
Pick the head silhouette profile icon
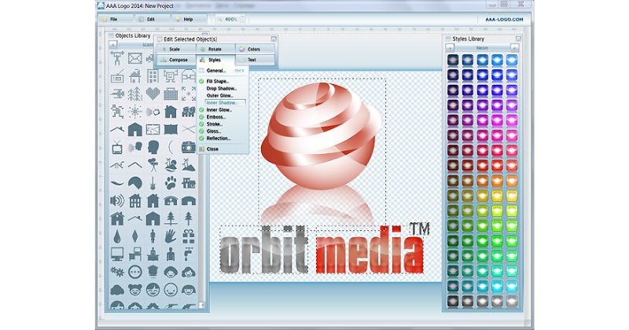153,147
